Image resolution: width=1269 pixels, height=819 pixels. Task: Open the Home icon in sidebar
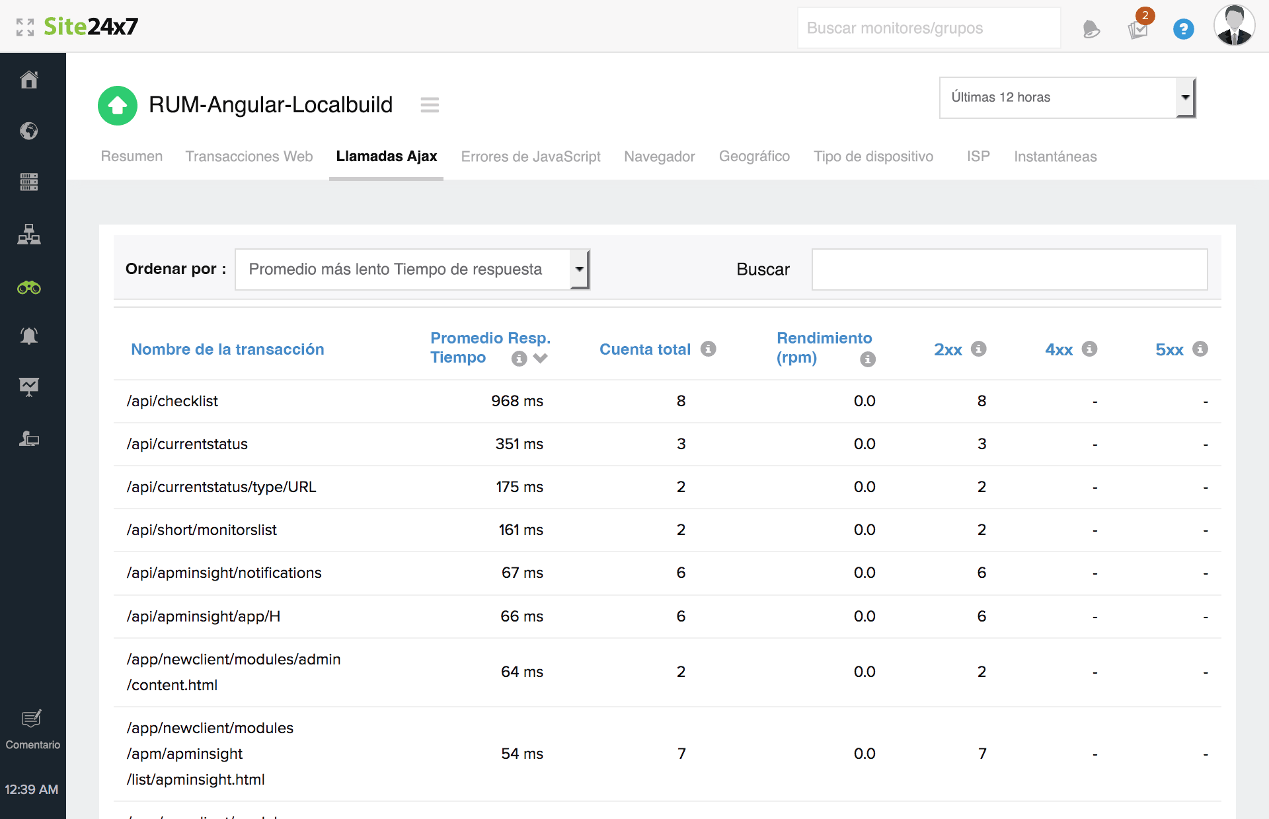[x=29, y=80]
